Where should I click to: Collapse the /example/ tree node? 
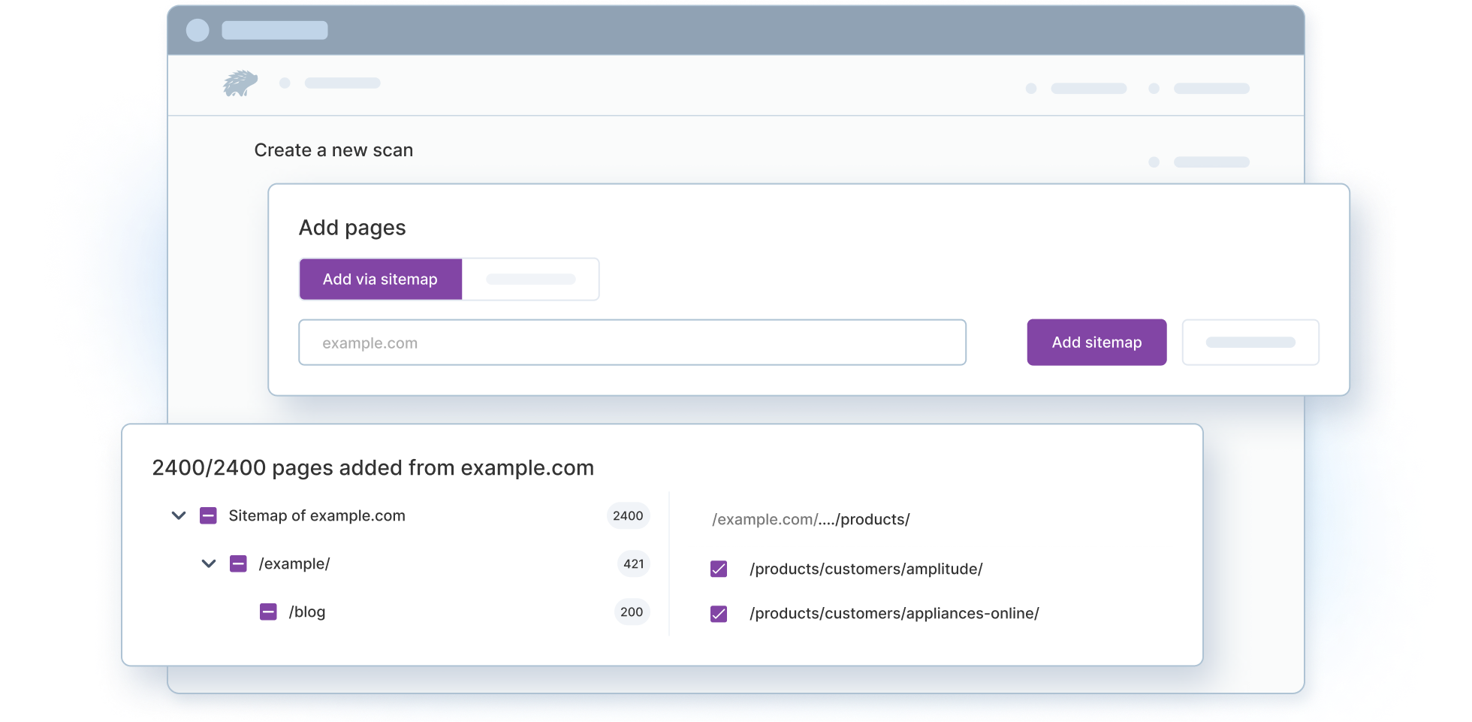pos(209,563)
